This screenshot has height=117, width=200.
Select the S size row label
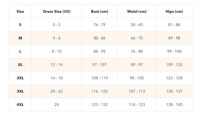click(20, 25)
